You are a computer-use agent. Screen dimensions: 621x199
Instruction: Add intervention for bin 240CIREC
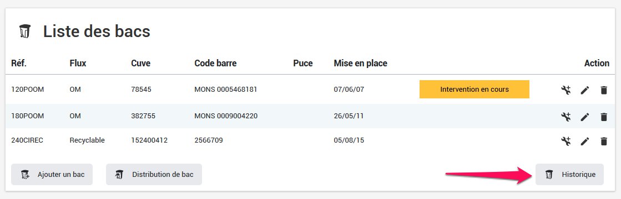click(x=566, y=141)
